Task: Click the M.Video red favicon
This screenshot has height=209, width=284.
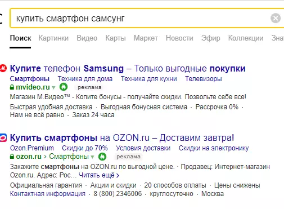Action: 3,68
